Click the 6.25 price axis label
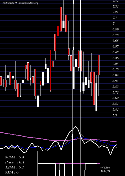 115,64
